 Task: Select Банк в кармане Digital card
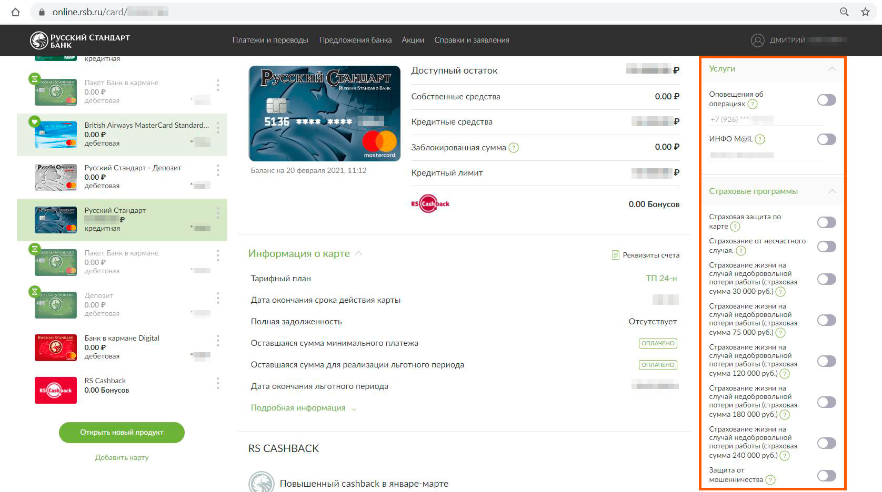pyautogui.click(x=122, y=347)
